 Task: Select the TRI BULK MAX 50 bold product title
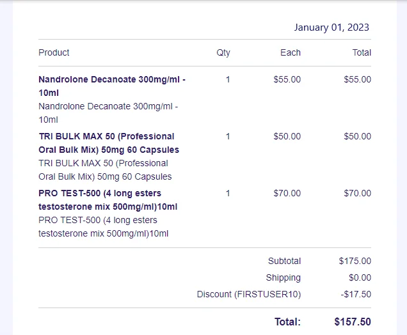(x=109, y=143)
